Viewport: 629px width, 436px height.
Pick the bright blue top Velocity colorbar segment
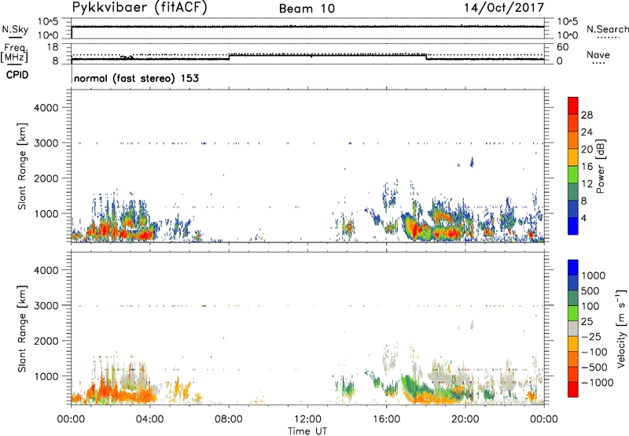pos(573,268)
